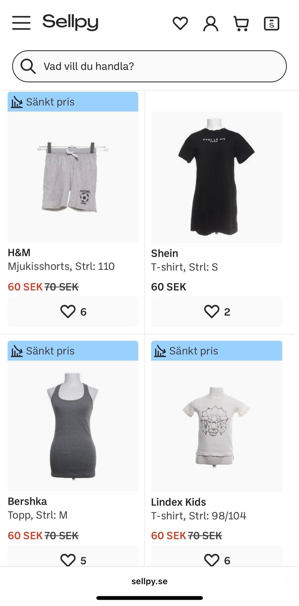Favorite the H&M Mjukisshorts item
The height and width of the screenshot is (606, 299).
(x=68, y=311)
